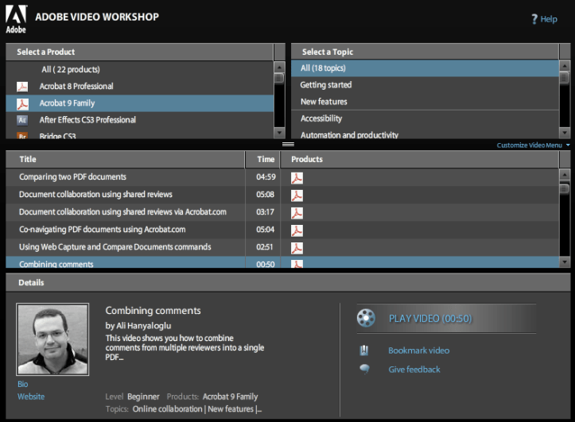Select After Effects CS3 Professional product
This screenshot has width=575, height=422.
pos(140,120)
